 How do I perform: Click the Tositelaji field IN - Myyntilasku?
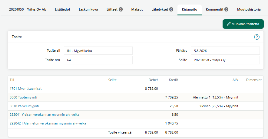(98, 51)
